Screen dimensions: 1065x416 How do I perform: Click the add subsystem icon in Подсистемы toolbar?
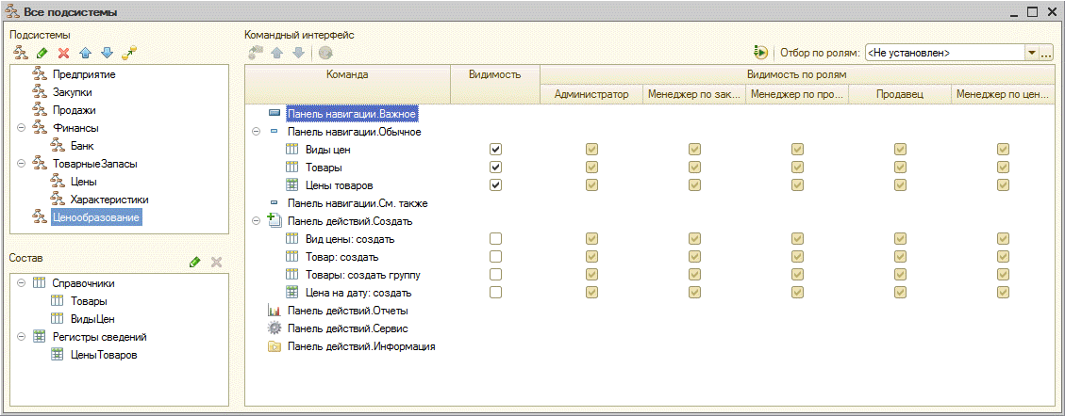21,52
